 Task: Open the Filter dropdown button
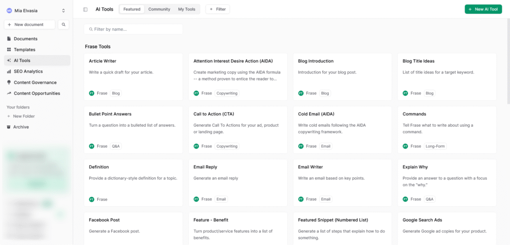(217, 9)
